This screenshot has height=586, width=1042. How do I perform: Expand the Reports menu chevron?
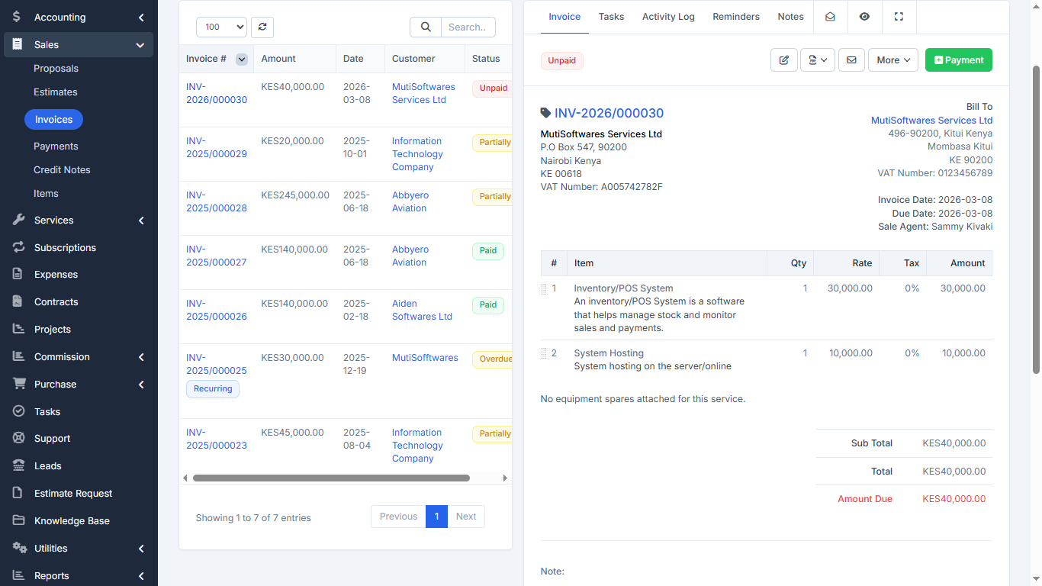point(141,576)
